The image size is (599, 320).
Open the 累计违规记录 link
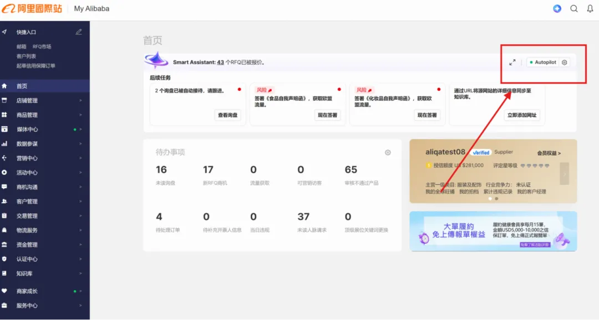click(498, 192)
